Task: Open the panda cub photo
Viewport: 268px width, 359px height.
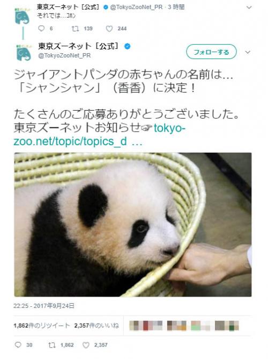Action: pos(133,225)
